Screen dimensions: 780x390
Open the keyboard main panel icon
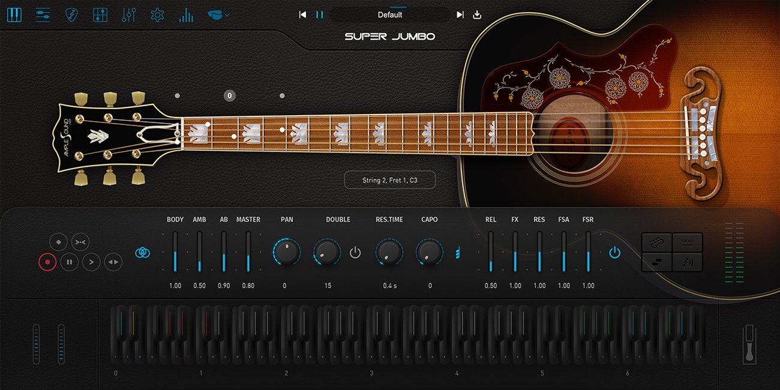[14, 14]
